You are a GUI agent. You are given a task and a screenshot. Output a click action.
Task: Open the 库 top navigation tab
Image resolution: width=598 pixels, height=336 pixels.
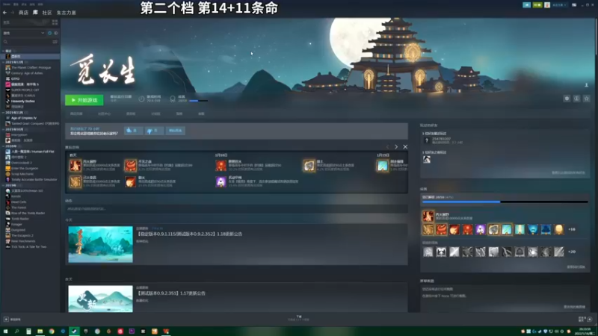[x=35, y=13]
